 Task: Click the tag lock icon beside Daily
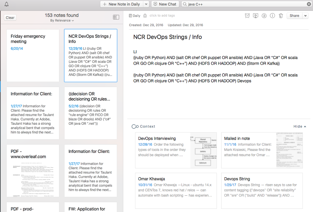145,16
